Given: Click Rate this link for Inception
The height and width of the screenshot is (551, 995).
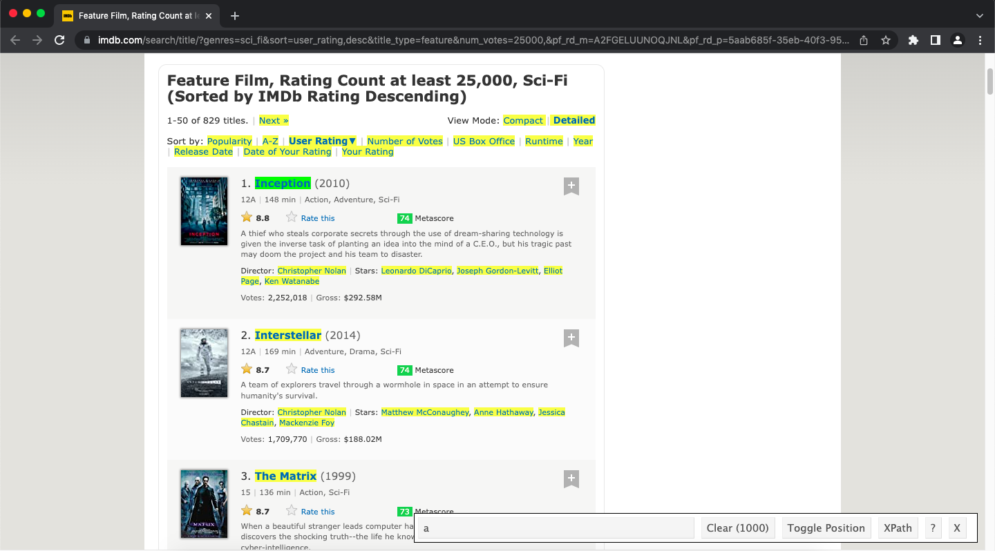Looking at the screenshot, I should pyautogui.click(x=318, y=218).
